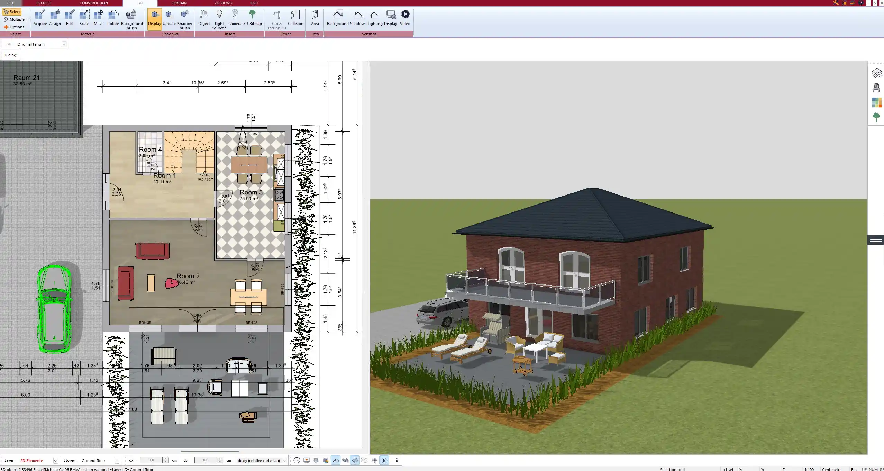This screenshot has width=884, height=471.
Task: Click Update shadows
Action: point(169,18)
